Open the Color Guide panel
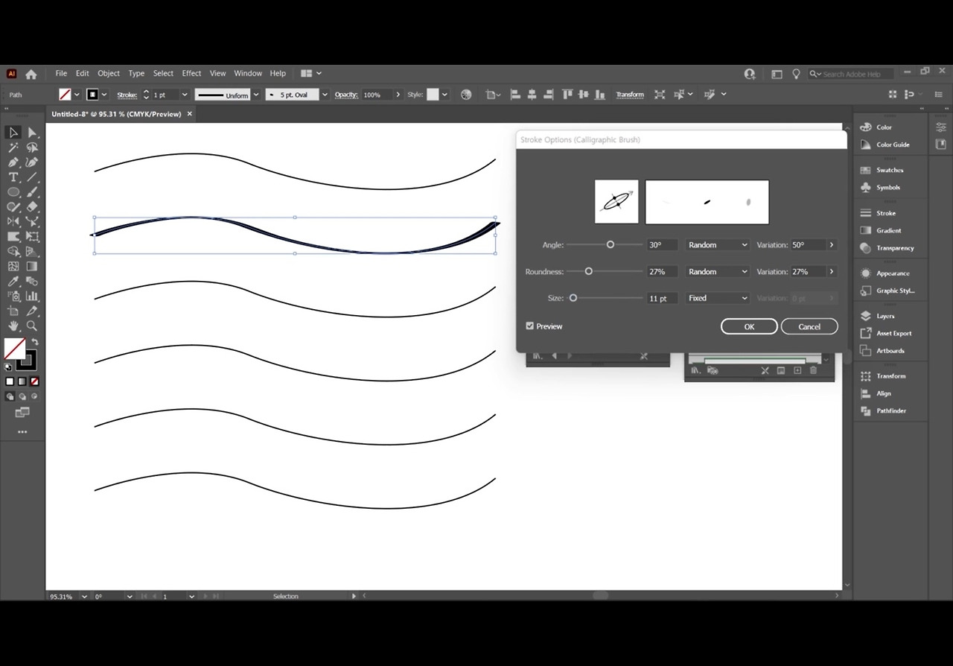 (x=893, y=145)
